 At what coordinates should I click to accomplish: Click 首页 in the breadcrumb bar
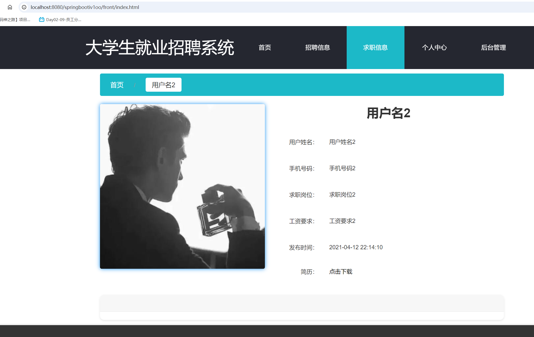(117, 85)
